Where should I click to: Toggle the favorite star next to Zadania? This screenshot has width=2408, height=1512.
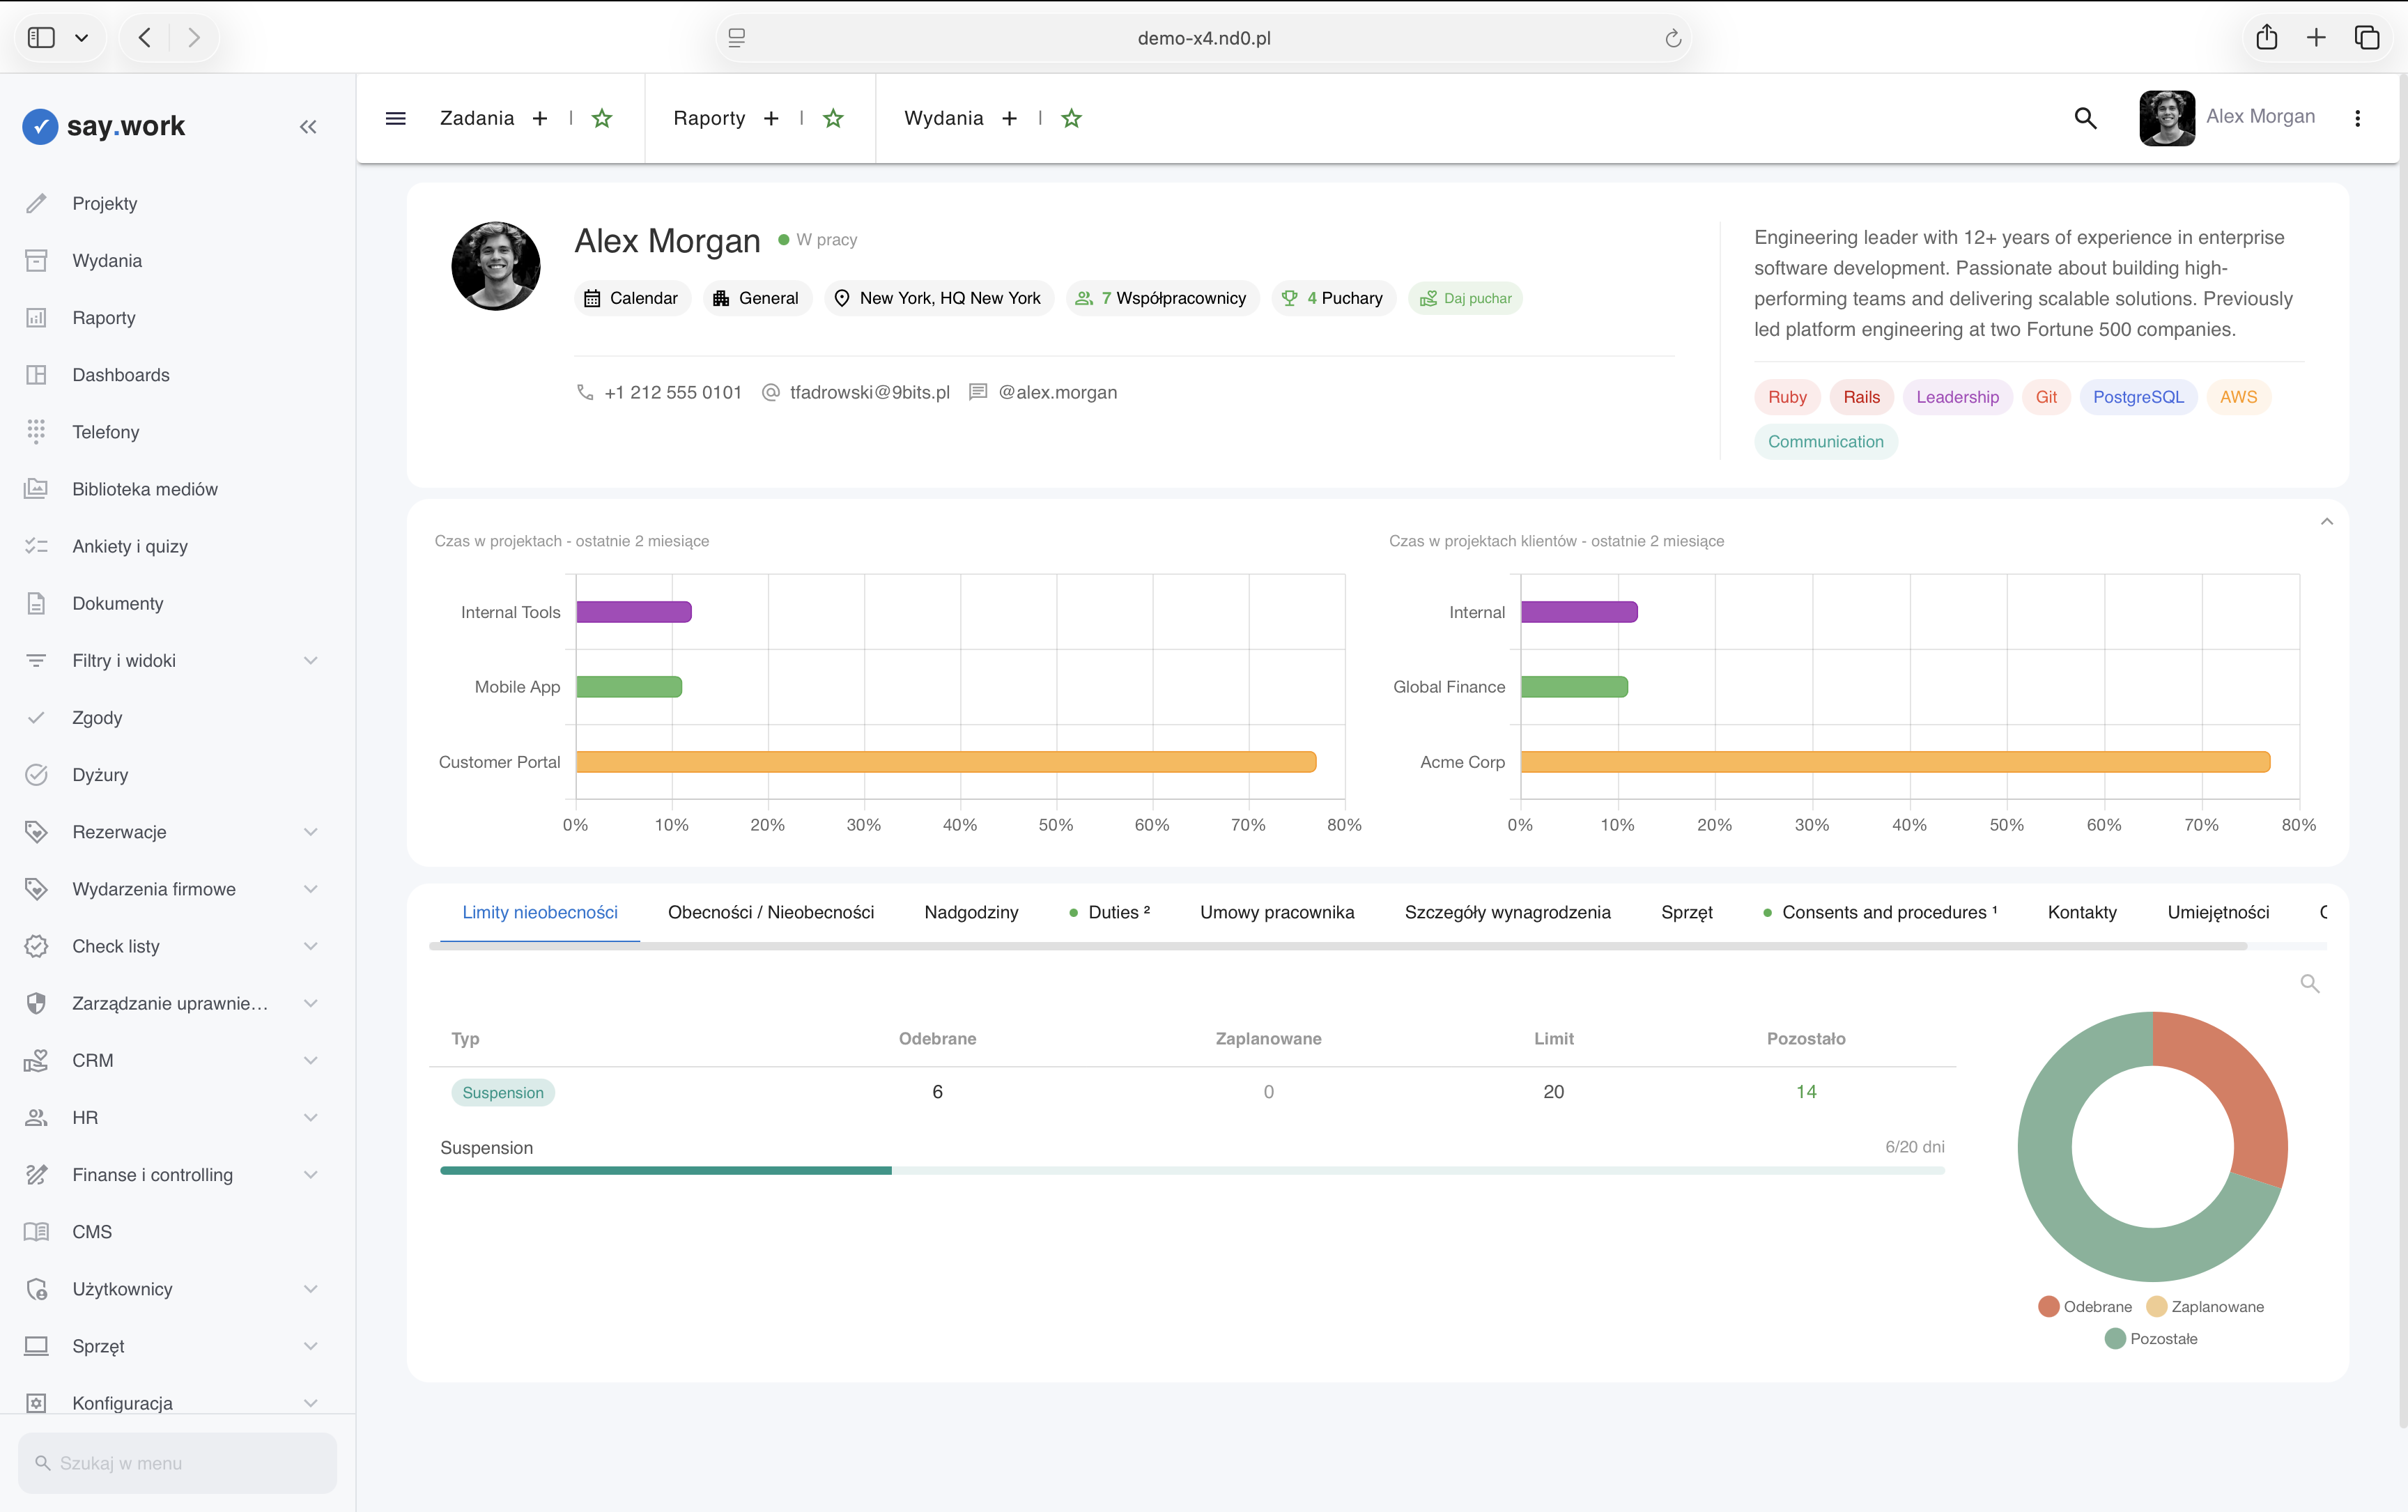click(x=602, y=118)
